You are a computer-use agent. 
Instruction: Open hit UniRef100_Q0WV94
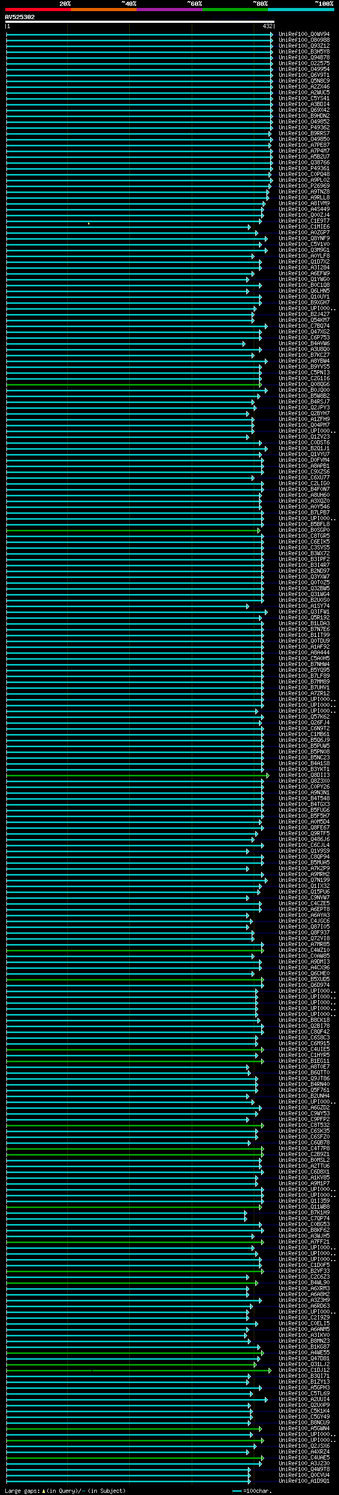tap(304, 34)
